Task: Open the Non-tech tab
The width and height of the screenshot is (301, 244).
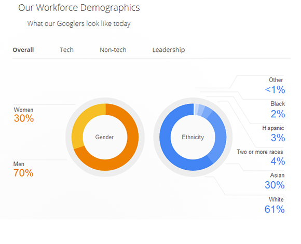Action: click(x=113, y=50)
